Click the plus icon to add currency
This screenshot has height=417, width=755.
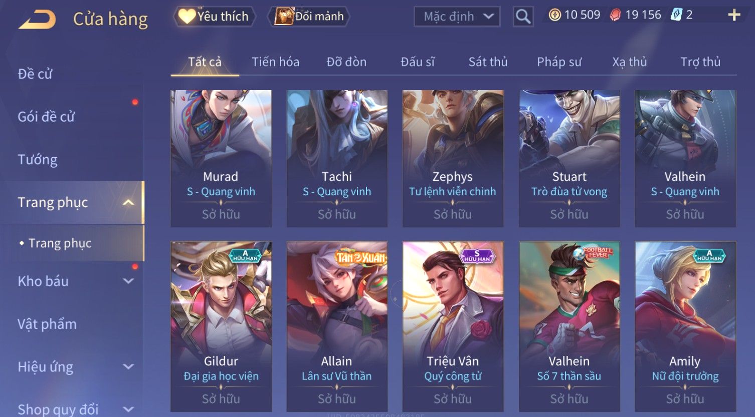pos(734,15)
